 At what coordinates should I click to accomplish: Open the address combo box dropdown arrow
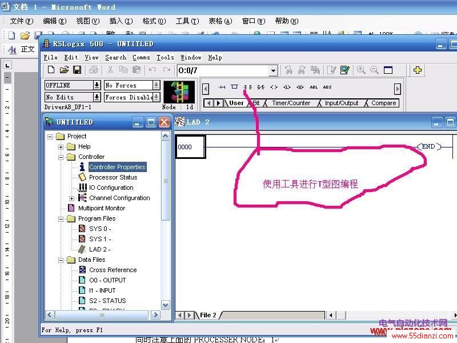tap(273, 70)
